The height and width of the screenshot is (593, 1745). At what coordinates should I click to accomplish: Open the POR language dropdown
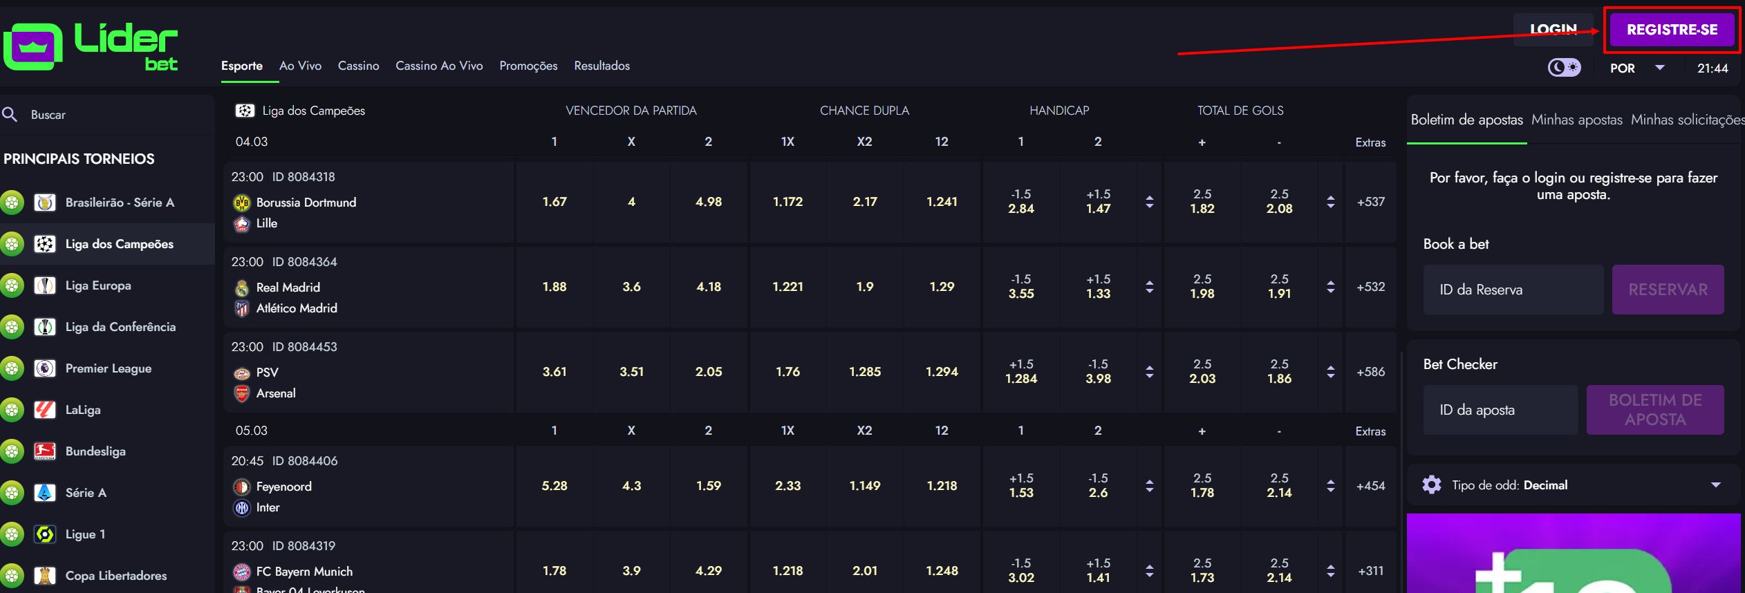coord(1636,68)
